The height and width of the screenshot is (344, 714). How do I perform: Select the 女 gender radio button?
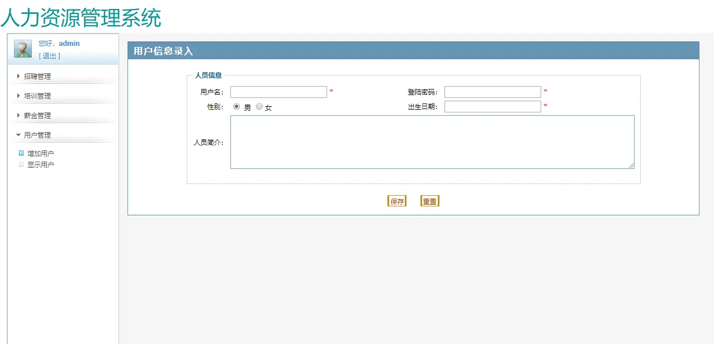(x=259, y=106)
